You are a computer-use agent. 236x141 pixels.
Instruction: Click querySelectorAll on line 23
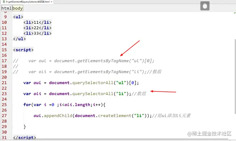(92, 94)
